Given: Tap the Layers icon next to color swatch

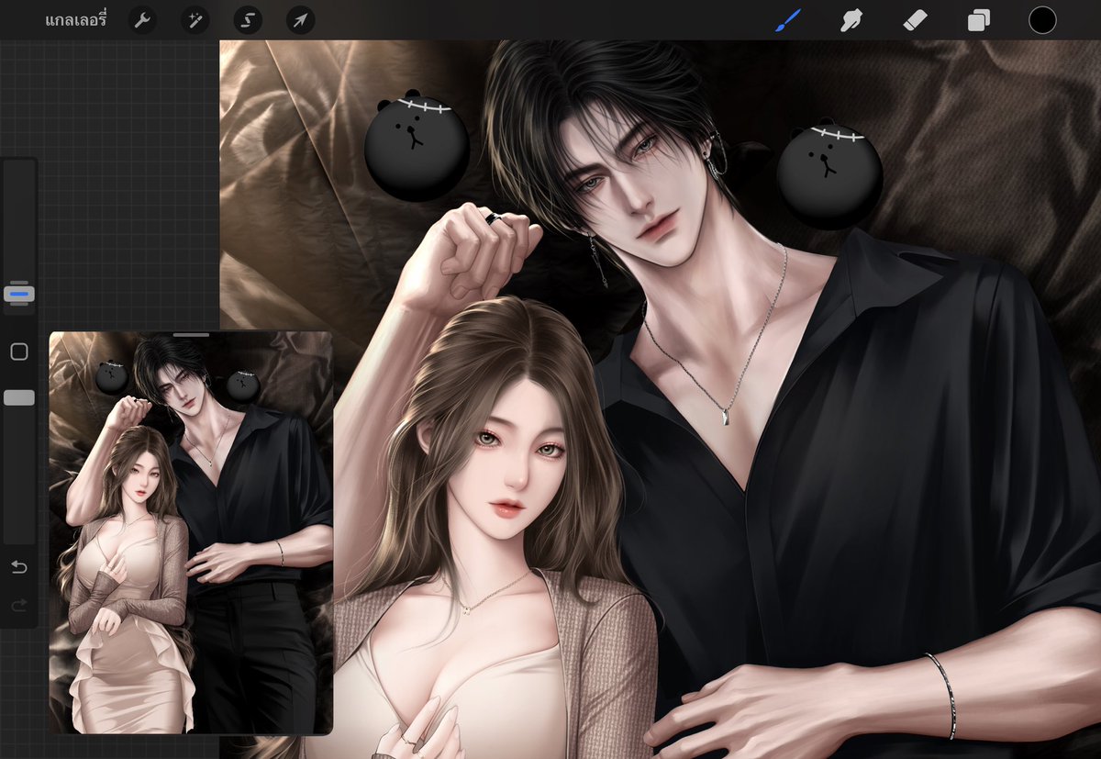Looking at the screenshot, I should click(x=978, y=20).
